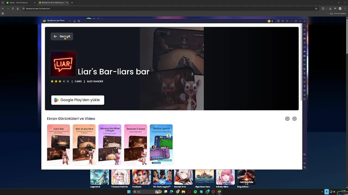Click the pin-shaped icon in the BlueStacks sidebar
Viewport: 348px width, 195px height.
(304, 86)
